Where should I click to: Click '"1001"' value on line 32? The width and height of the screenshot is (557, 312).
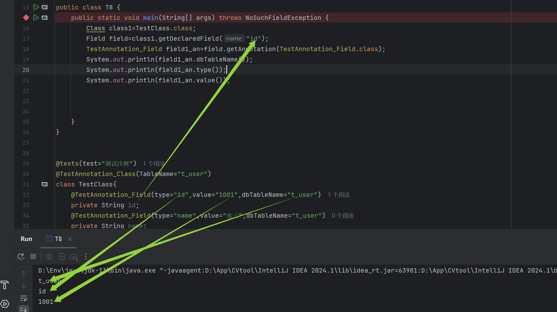[x=227, y=195]
